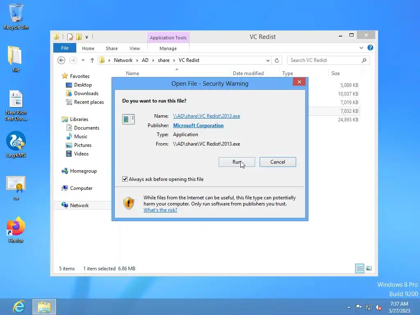Click the muted volume tray icon
The width and height of the screenshot is (420, 315).
click(x=379, y=307)
